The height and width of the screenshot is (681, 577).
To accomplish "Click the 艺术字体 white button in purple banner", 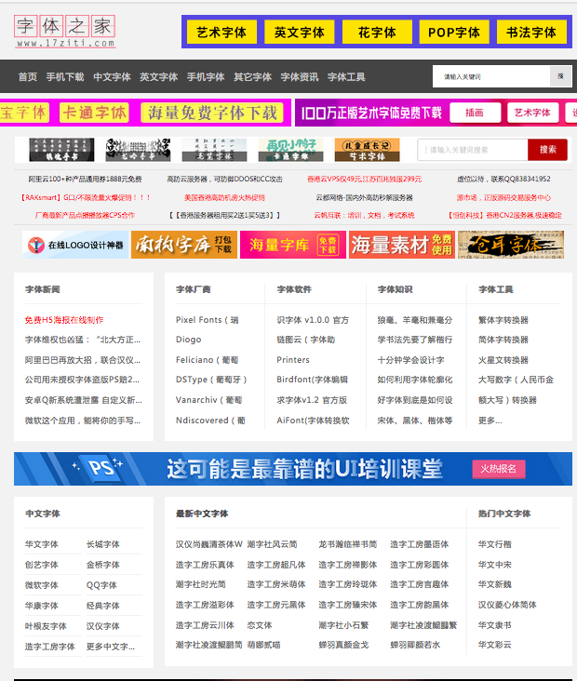I will pos(532,113).
